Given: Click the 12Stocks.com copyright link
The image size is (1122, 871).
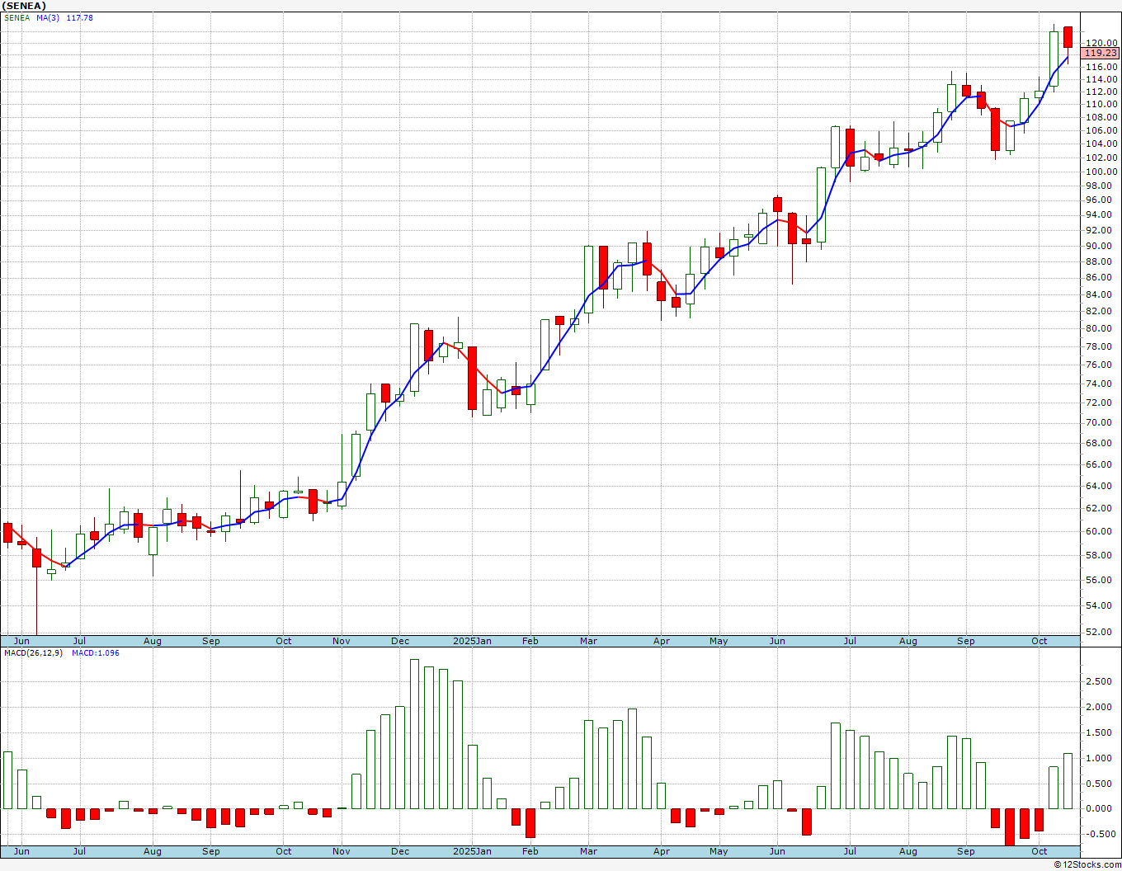Looking at the screenshot, I should click(1087, 864).
